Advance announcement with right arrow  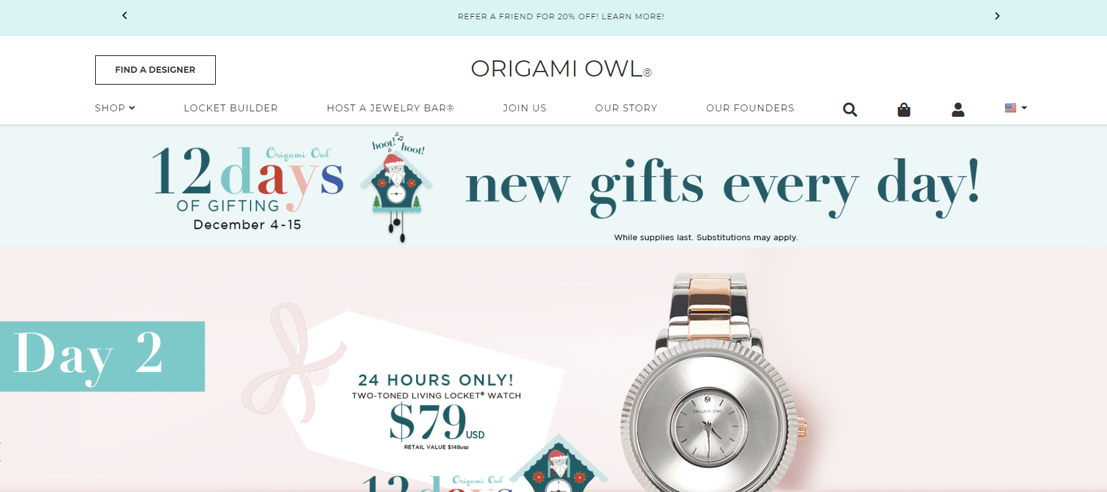coord(997,16)
